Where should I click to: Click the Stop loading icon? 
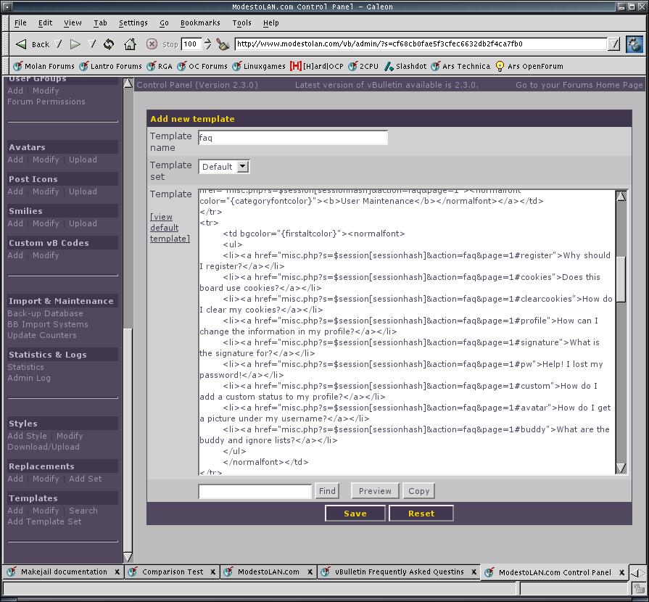(152, 44)
